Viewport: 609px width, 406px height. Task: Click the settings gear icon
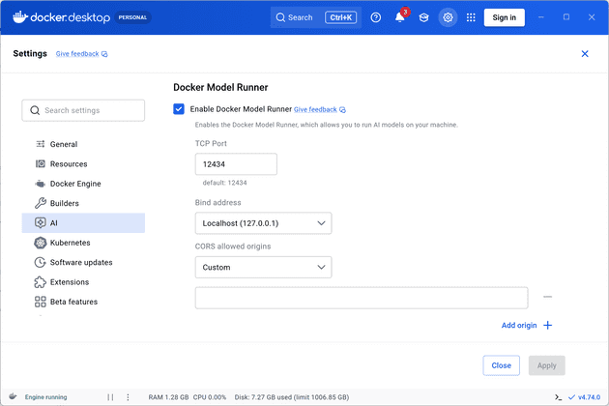click(x=448, y=17)
